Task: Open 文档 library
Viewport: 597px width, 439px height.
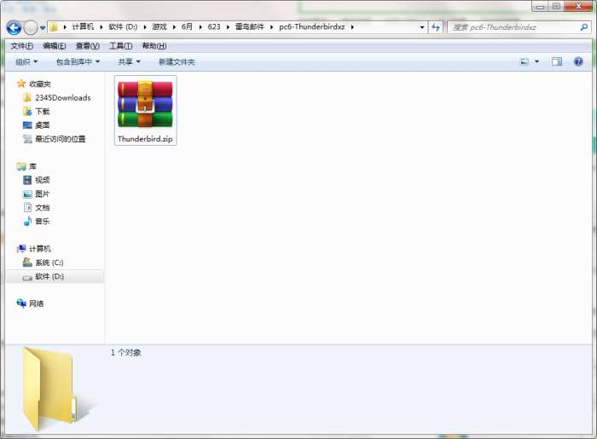Action: click(x=37, y=208)
